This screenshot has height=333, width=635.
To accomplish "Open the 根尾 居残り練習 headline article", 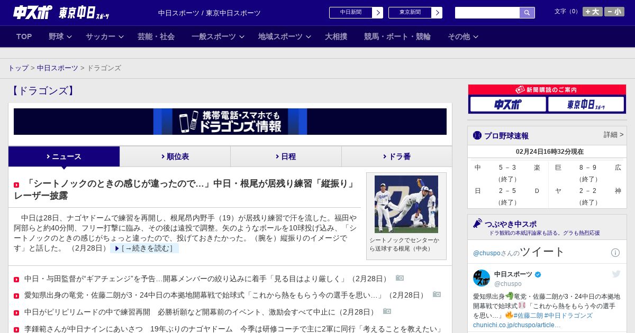I will tap(185, 190).
